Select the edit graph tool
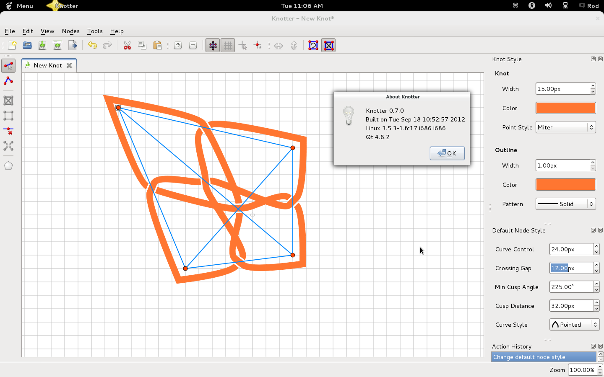This screenshot has height=377, width=604. 8,65
